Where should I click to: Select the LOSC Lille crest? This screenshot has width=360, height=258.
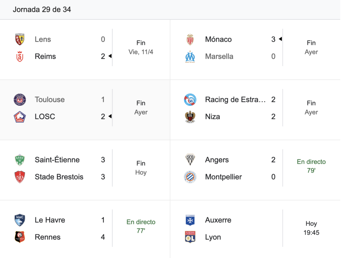20,117
